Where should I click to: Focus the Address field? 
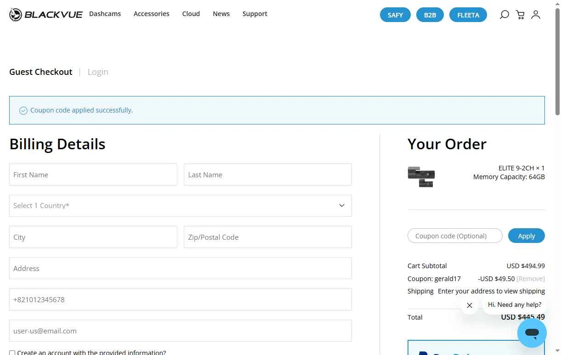pos(181,268)
